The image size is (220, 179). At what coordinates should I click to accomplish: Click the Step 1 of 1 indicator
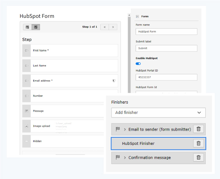(x=90, y=27)
